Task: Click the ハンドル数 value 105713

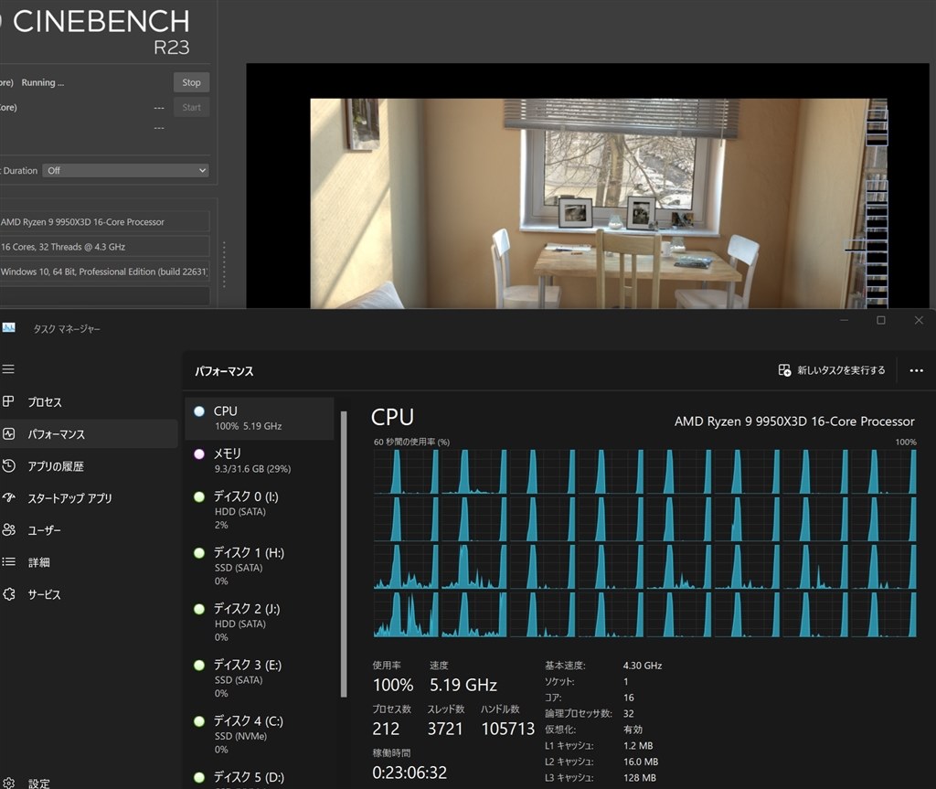Action: [508, 730]
